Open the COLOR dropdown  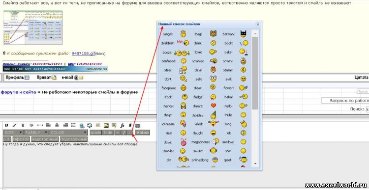(x=68, y=133)
